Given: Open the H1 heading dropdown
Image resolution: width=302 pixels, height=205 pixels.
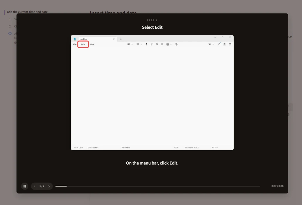Looking at the screenshot, I should (x=130, y=44).
